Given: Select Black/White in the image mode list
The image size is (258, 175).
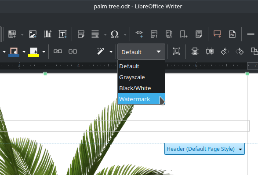Looking at the screenshot, I should 141,88.
